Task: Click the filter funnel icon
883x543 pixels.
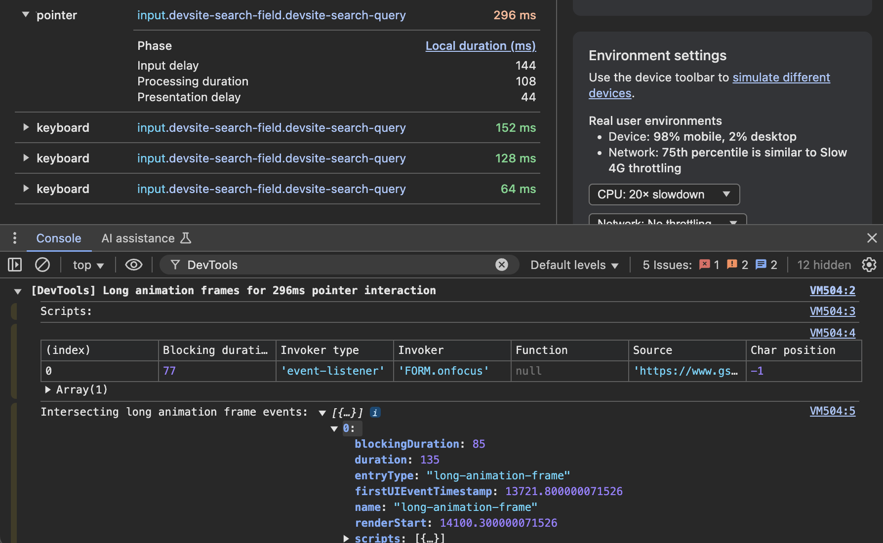Action: tap(175, 265)
